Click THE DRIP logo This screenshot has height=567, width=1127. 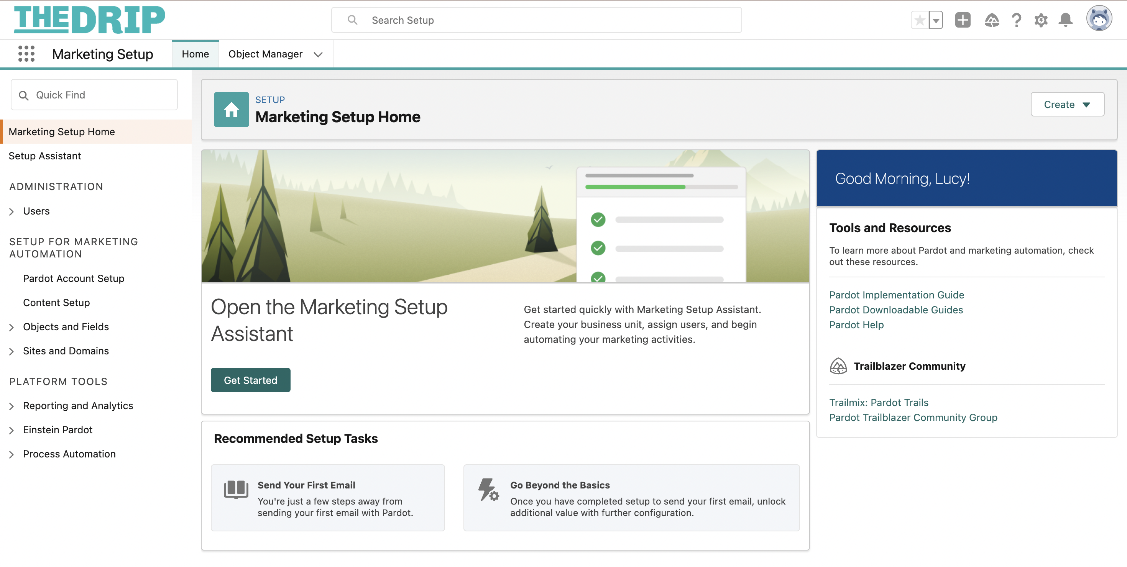[89, 20]
